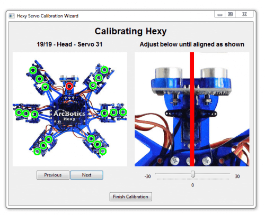Image resolution: width=265 pixels, height=215 pixels.
Task: Click slider track near the 30 end
Action: point(227,174)
